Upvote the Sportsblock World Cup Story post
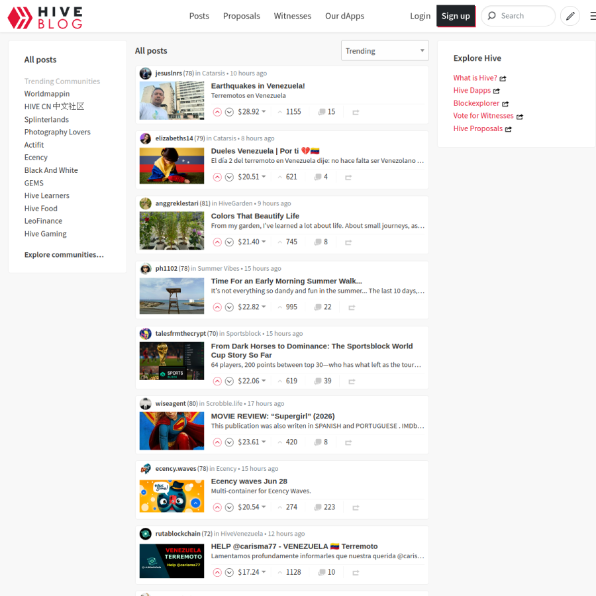This screenshot has width=596, height=596. pos(217,381)
